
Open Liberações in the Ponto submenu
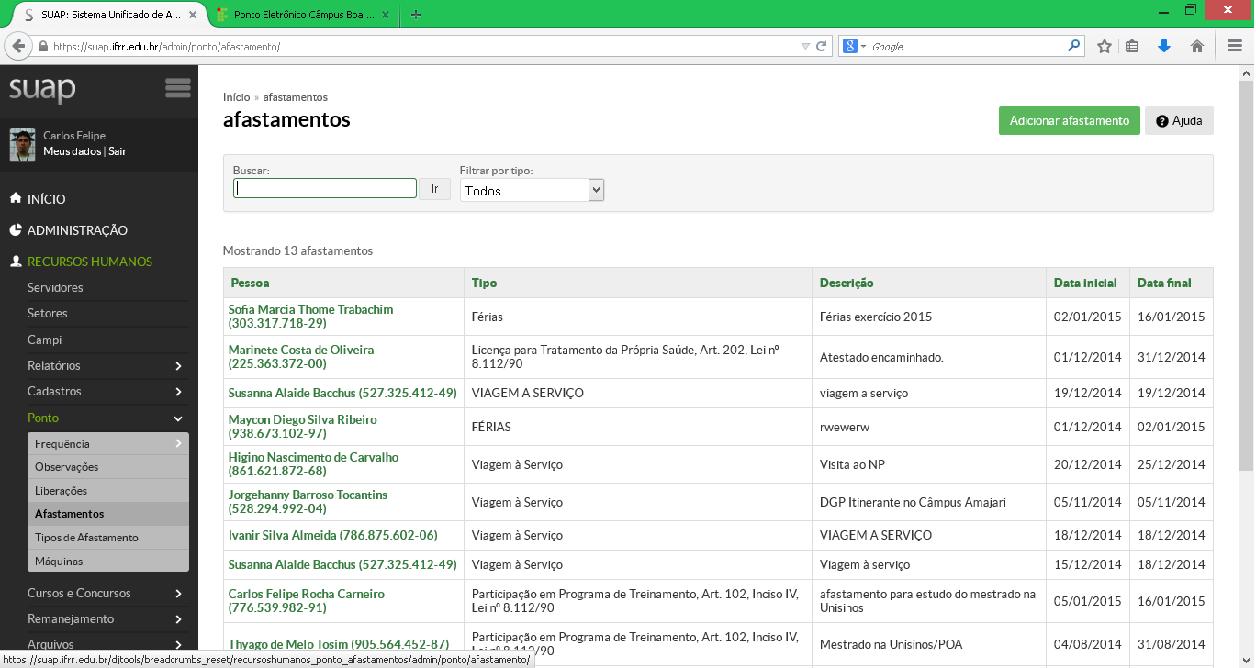61,491
